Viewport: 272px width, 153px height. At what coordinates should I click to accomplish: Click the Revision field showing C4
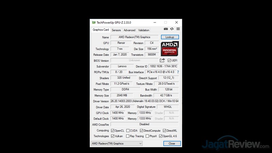tap(152, 43)
